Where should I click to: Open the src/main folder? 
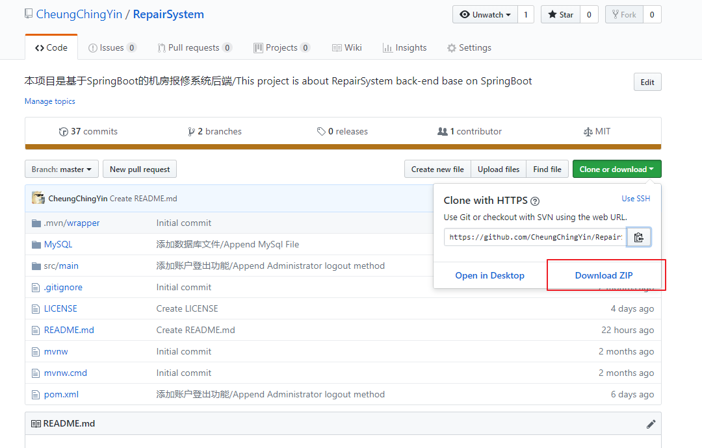click(x=61, y=266)
